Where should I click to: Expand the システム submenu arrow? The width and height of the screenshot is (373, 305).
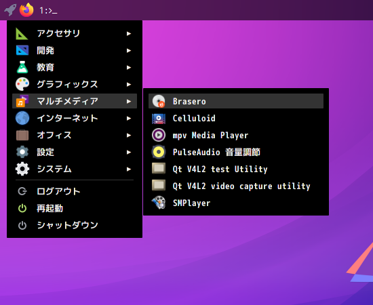pos(129,169)
